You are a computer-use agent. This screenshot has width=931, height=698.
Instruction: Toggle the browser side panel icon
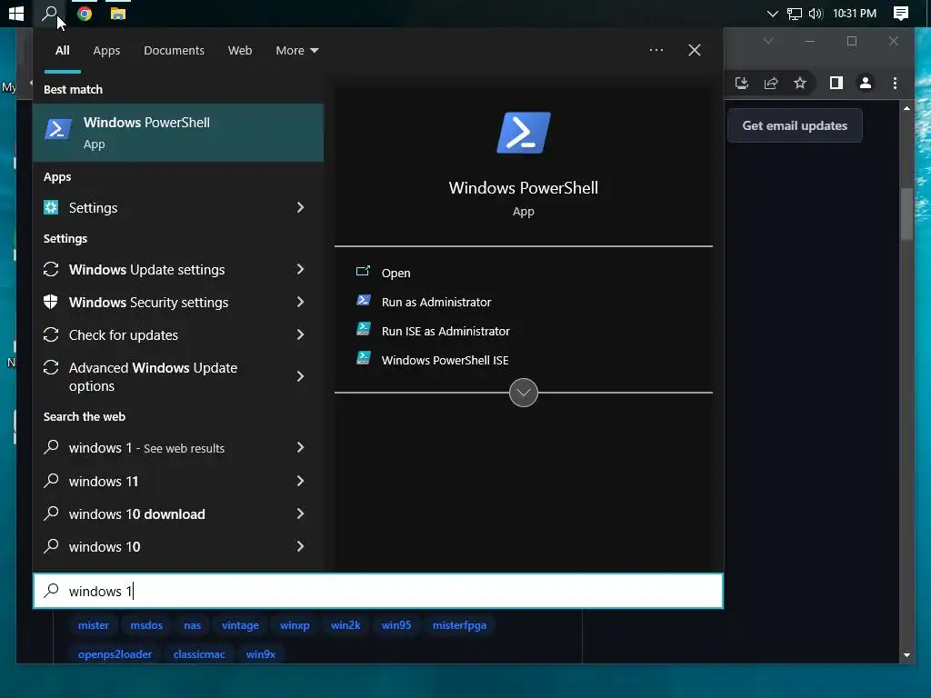(836, 83)
